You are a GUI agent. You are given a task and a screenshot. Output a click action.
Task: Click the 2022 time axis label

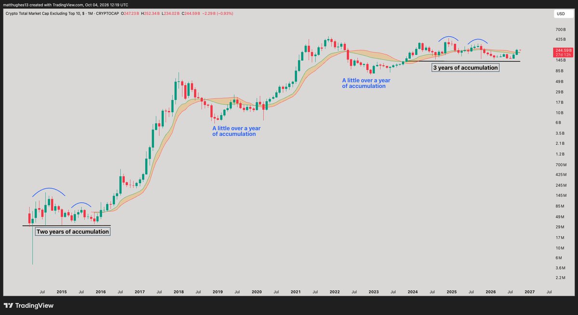pyautogui.click(x=335, y=292)
